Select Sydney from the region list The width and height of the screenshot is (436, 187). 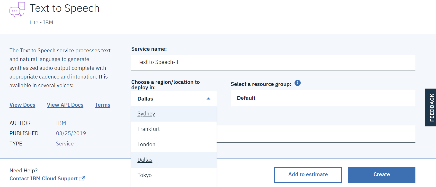(x=146, y=114)
